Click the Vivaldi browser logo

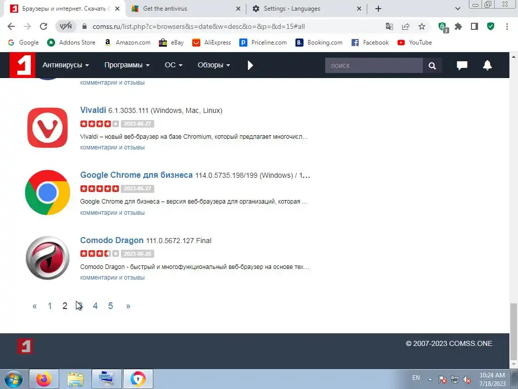coord(48,128)
